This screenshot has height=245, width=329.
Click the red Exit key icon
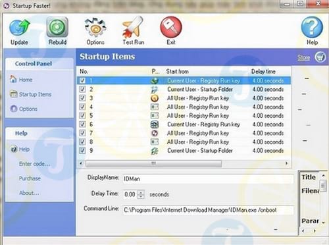[x=171, y=27]
